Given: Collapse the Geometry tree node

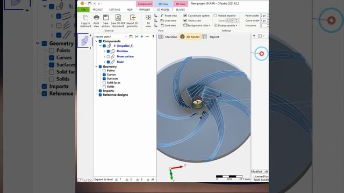Looking at the screenshot, I should [x=96, y=66].
